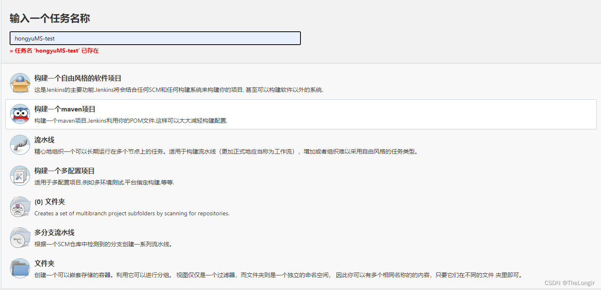Select the 多分支流水线 title
Viewport: 601px width, 290px height.
(54, 232)
